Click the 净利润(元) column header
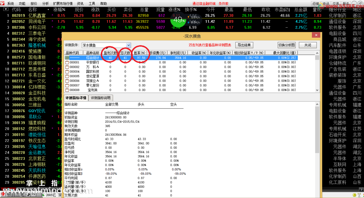Viewport: 364px width, 198px height. 178,53
